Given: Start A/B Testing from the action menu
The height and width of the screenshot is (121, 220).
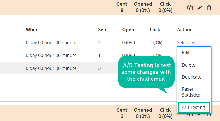Looking at the screenshot, I should tap(194, 107).
